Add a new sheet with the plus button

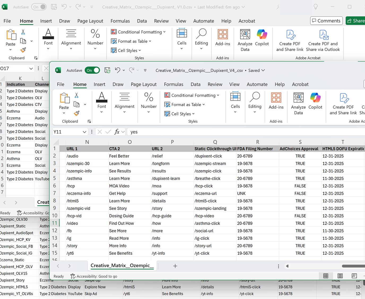175,266
